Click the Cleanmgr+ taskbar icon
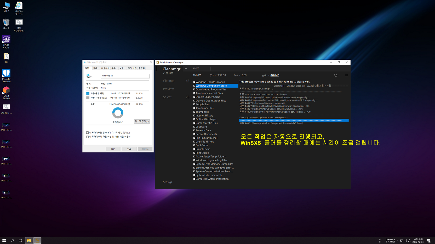 coord(37,240)
